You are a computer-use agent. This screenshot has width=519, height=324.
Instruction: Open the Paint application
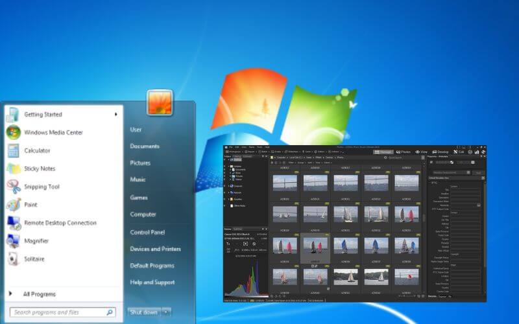click(30, 205)
